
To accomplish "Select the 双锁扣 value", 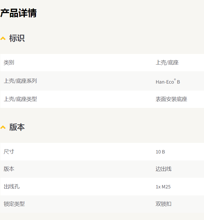I will (x=164, y=204).
